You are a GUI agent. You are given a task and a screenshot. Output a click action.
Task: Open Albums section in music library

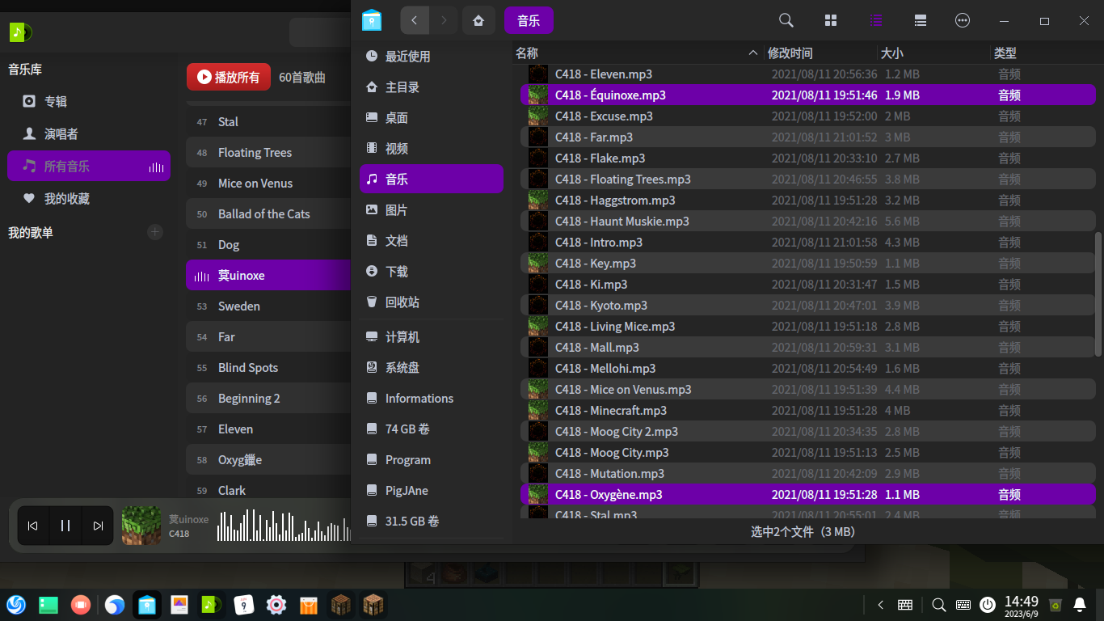tap(89, 102)
